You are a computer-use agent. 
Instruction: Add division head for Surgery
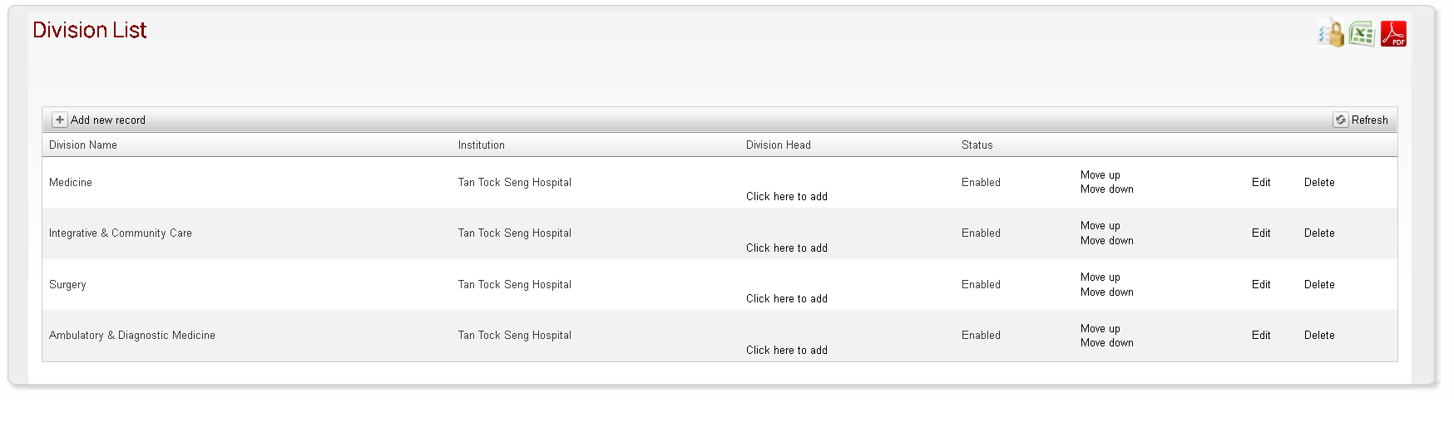pyautogui.click(x=787, y=299)
